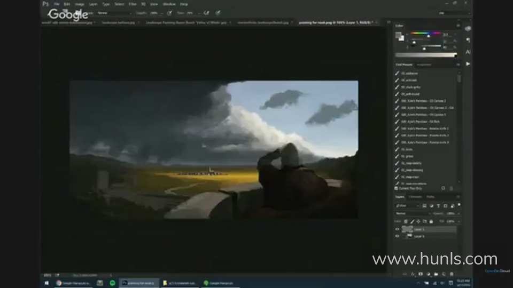Switch to the Paths panel tab
513x288 pixels.
pyautogui.click(x=430, y=197)
